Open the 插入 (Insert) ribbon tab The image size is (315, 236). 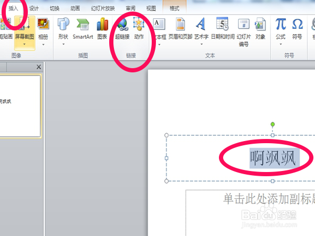pyautogui.click(x=13, y=8)
